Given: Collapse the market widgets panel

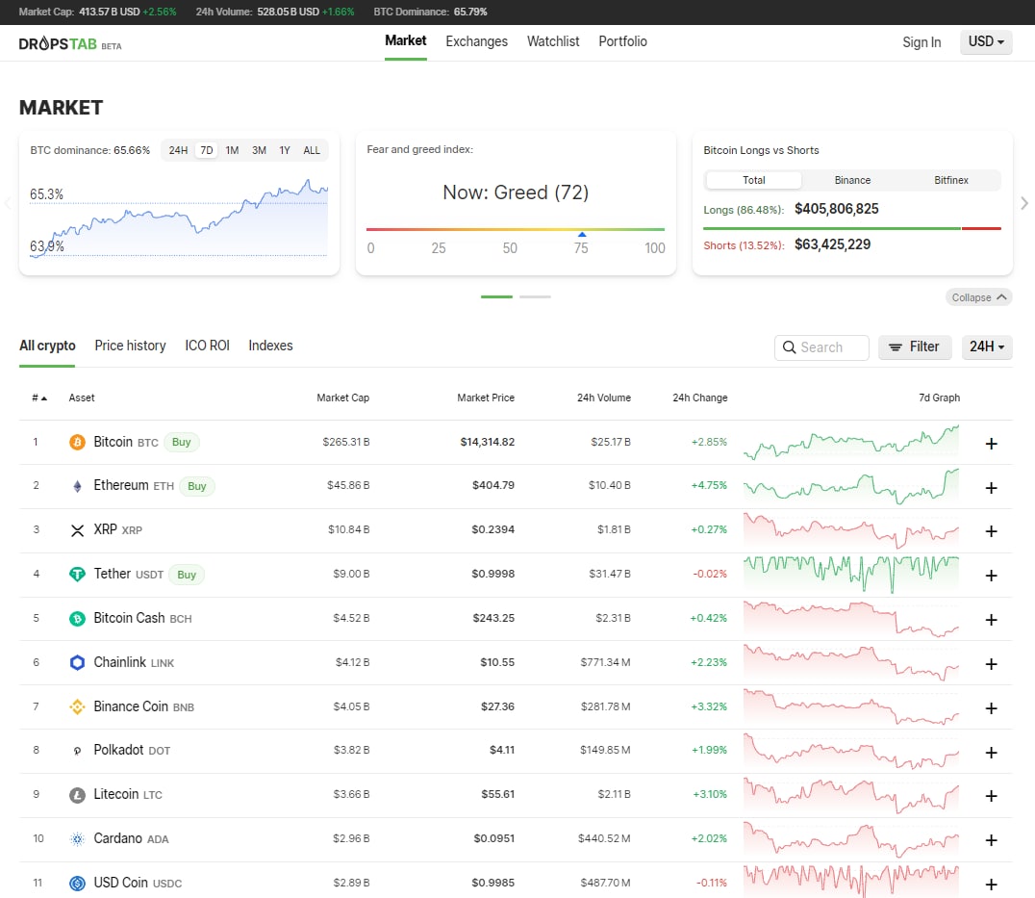Looking at the screenshot, I should (979, 297).
